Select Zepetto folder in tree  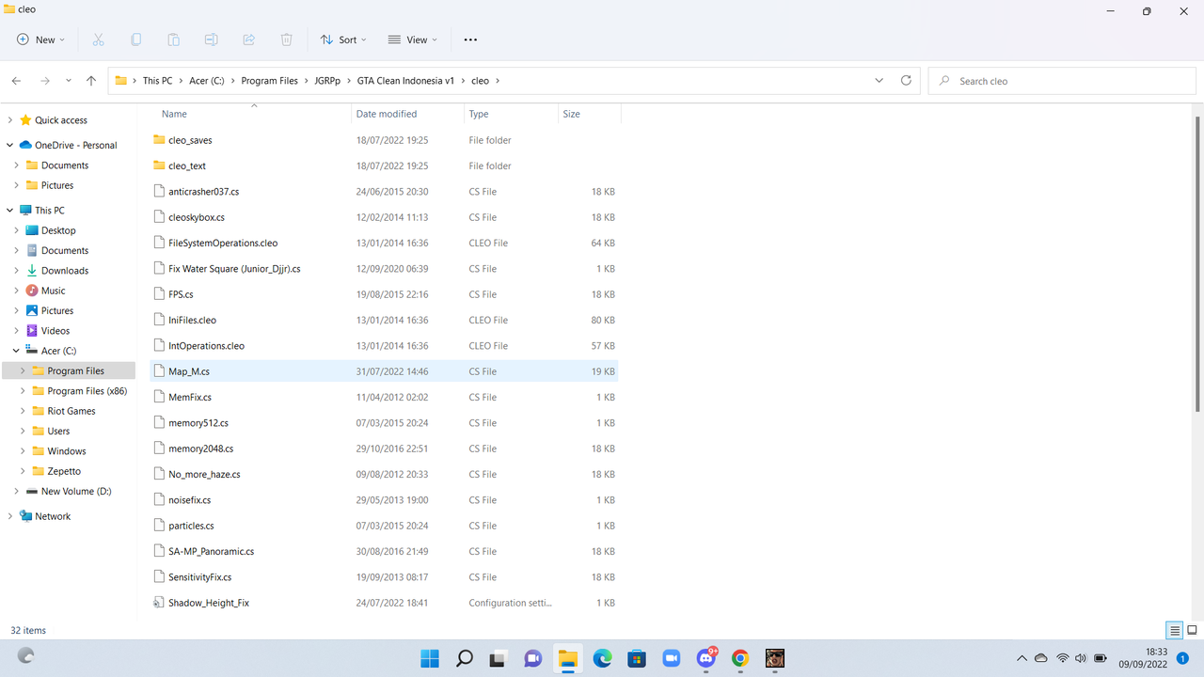(64, 471)
